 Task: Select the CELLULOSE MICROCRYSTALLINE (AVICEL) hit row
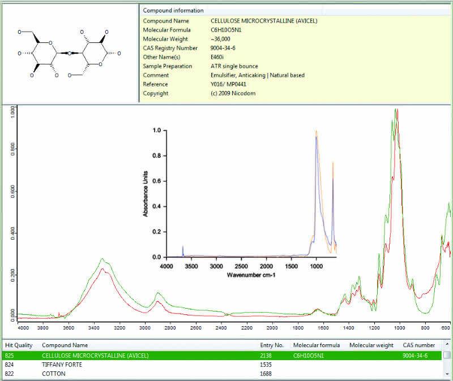[x=222, y=356]
